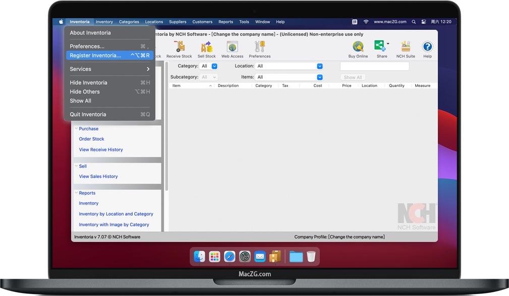Open Safari from the Dock
Screen dimensions: 509x296
[x=230, y=257]
